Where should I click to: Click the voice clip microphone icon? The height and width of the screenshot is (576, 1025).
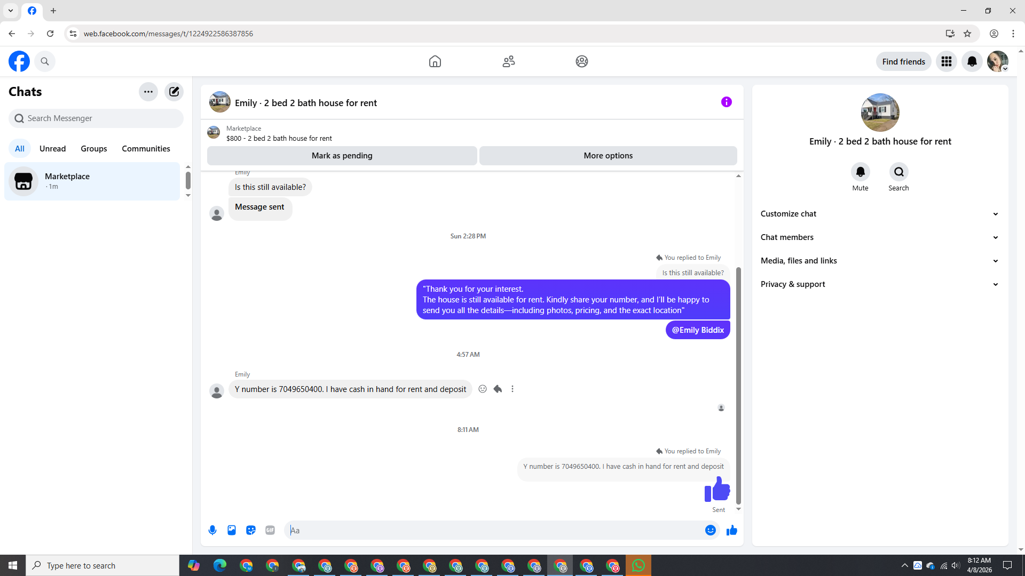tap(212, 530)
